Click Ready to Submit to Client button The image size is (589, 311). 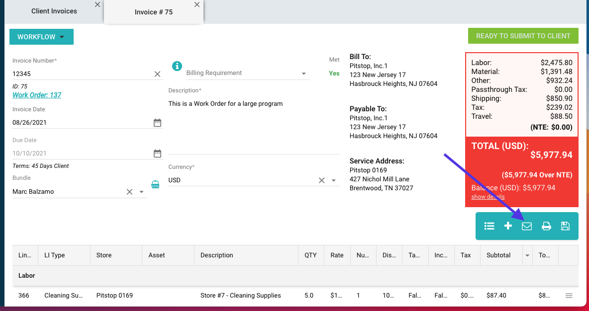pyautogui.click(x=523, y=36)
